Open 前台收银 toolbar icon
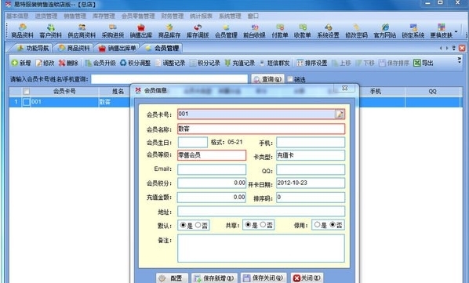 coord(254,31)
